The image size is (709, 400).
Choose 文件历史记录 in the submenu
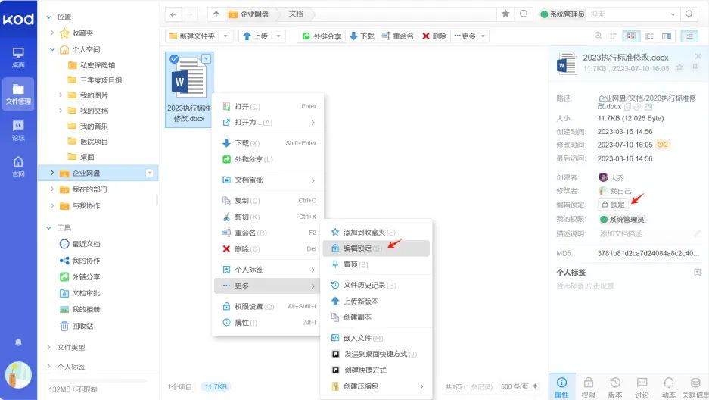click(376, 285)
